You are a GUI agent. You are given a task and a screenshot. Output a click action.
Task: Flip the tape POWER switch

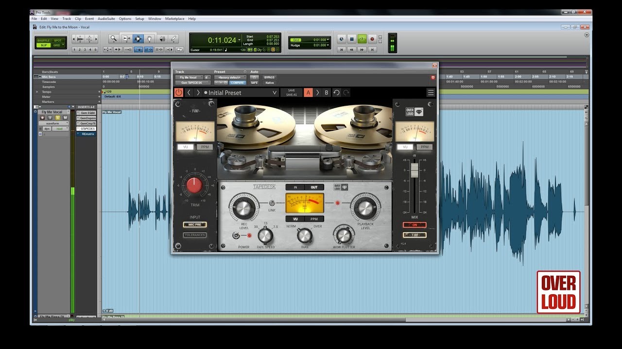pyautogui.click(x=237, y=236)
